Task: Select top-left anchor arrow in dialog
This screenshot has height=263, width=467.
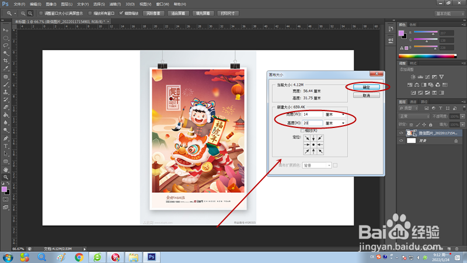Action: (307, 138)
